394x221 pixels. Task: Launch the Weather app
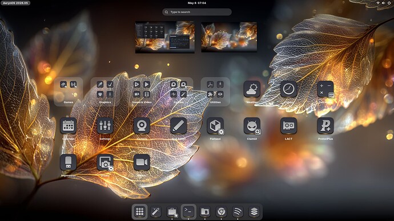click(x=252, y=89)
